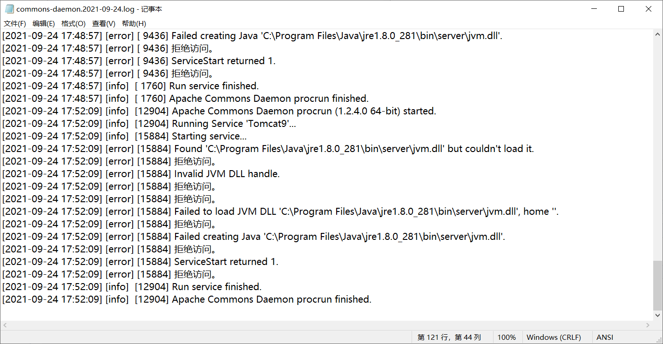Open the 编辑(E) menu
This screenshot has width=663, height=344.
[44, 24]
